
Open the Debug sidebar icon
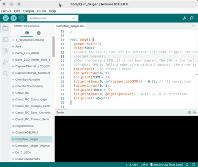pyautogui.click(x=5, y=62)
